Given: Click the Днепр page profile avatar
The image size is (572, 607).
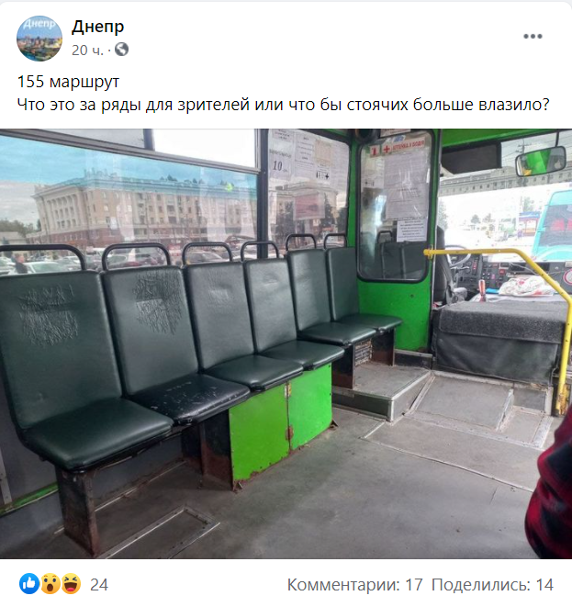Looking at the screenshot, I should [x=39, y=39].
